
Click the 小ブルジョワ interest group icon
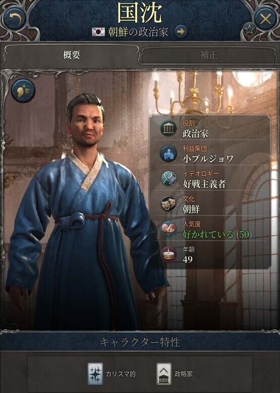[169, 153]
